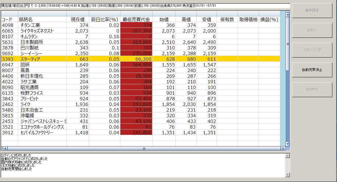The height and width of the screenshot is (182, 337).
Task: Select the 巴川製紙 stock name
Action: tap(30, 48)
